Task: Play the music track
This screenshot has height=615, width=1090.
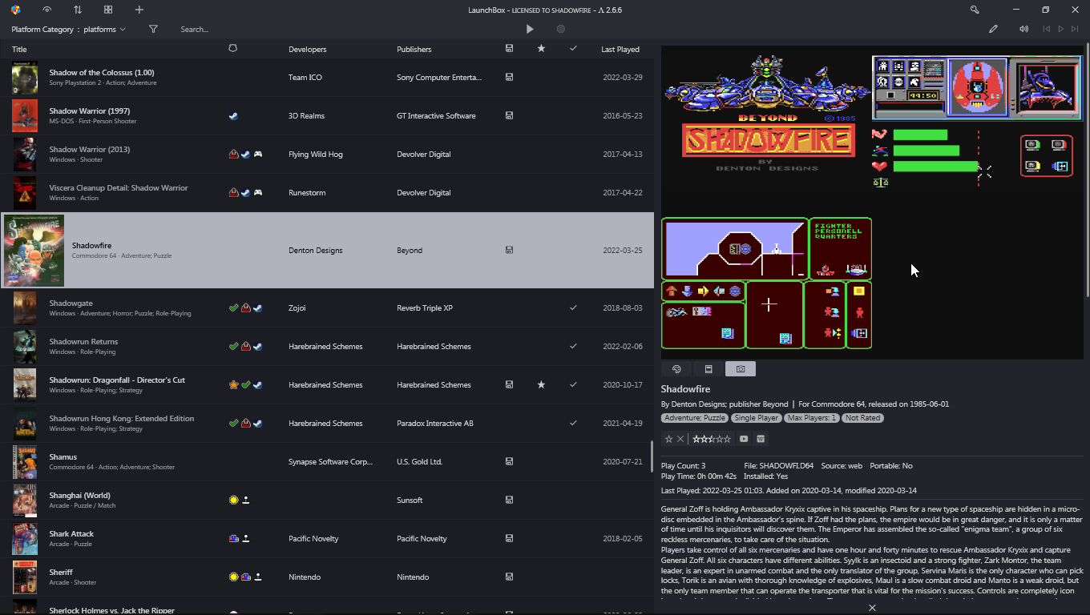Action: click(x=1060, y=29)
